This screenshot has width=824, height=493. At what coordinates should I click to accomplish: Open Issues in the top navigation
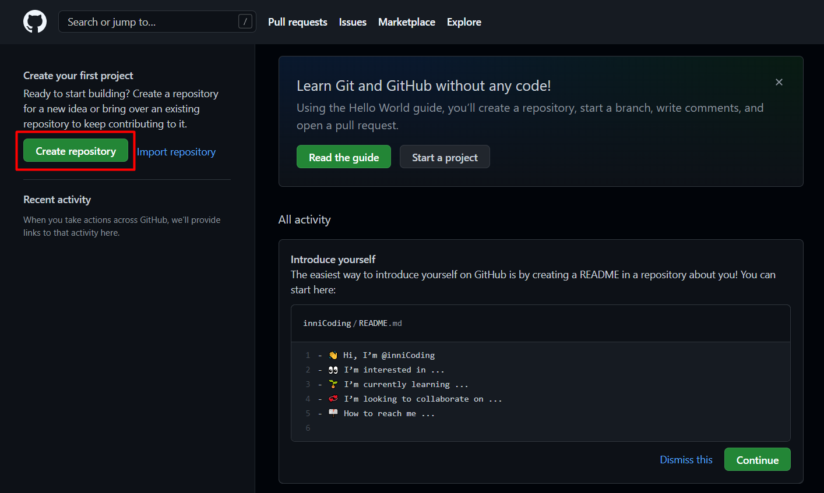tap(353, 22)
